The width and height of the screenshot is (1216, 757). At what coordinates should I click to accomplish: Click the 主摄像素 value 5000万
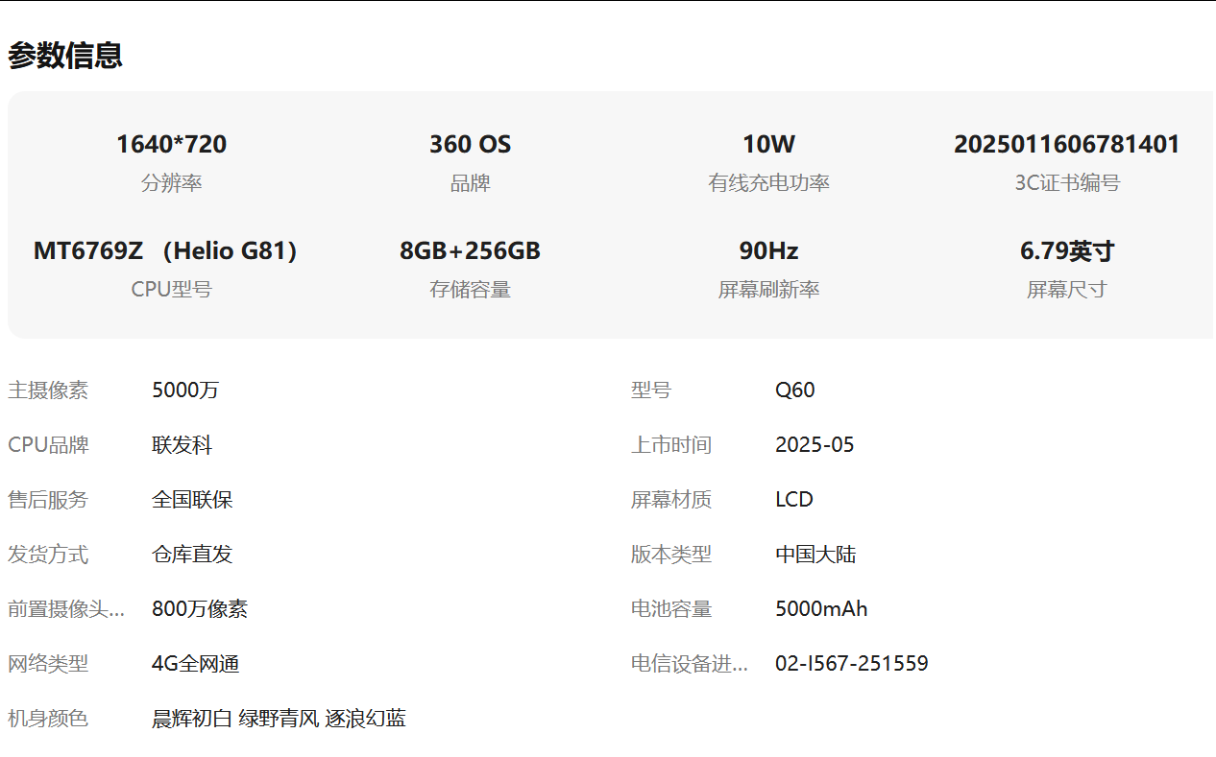[185, 390]
